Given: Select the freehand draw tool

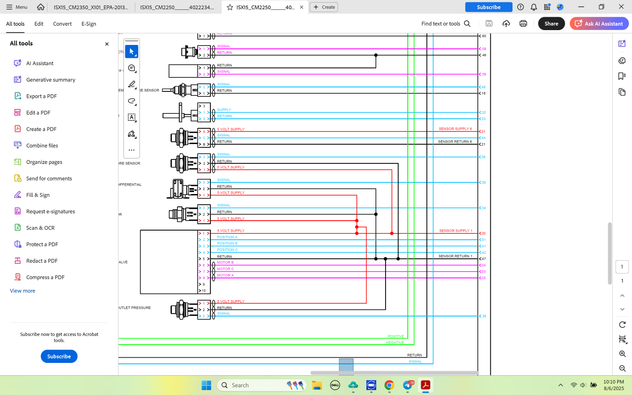Looking at the screenshot, I should pyautogui.click(x=131, y=101).
